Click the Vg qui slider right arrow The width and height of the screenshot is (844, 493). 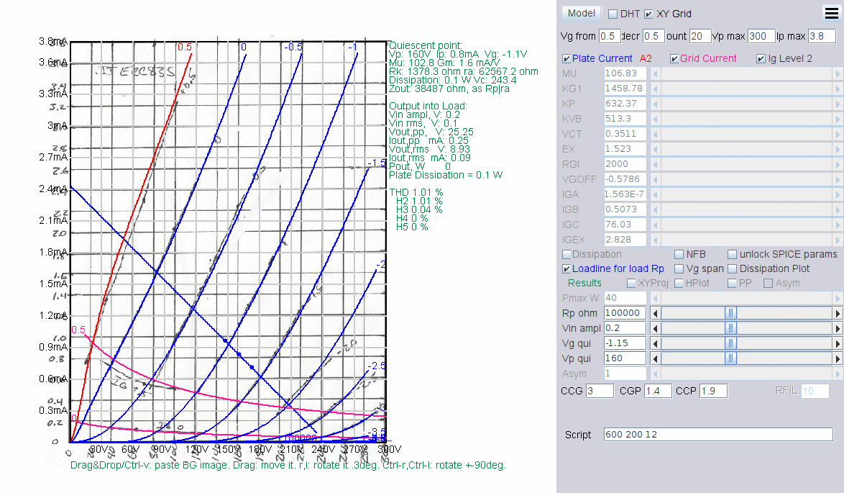[837, 343]
